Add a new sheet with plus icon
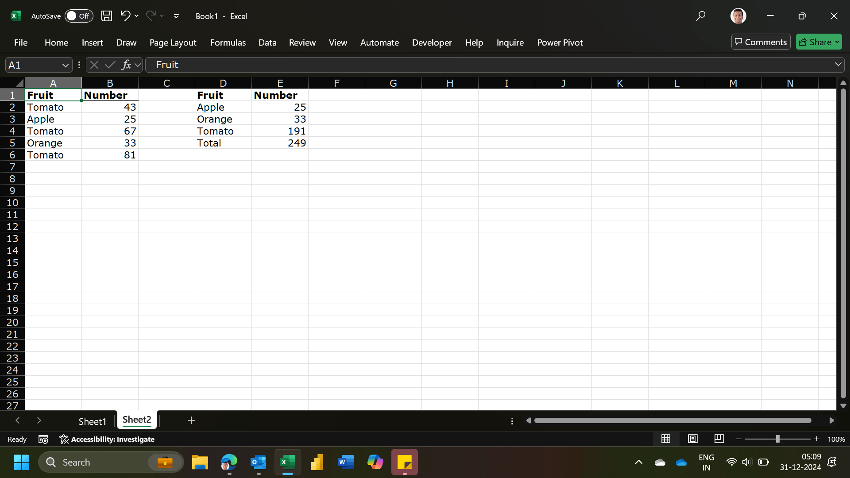This screenshot has width=850, height=478. pos(191,420)
